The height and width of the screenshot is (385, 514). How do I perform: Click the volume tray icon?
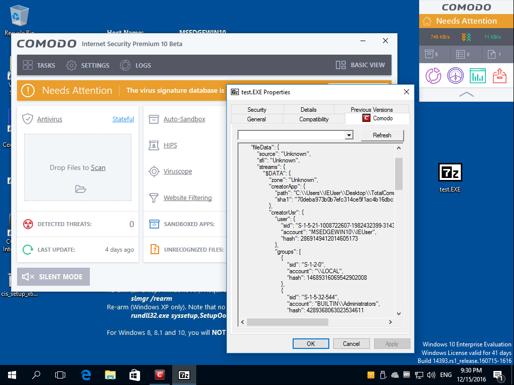point(431,375)
